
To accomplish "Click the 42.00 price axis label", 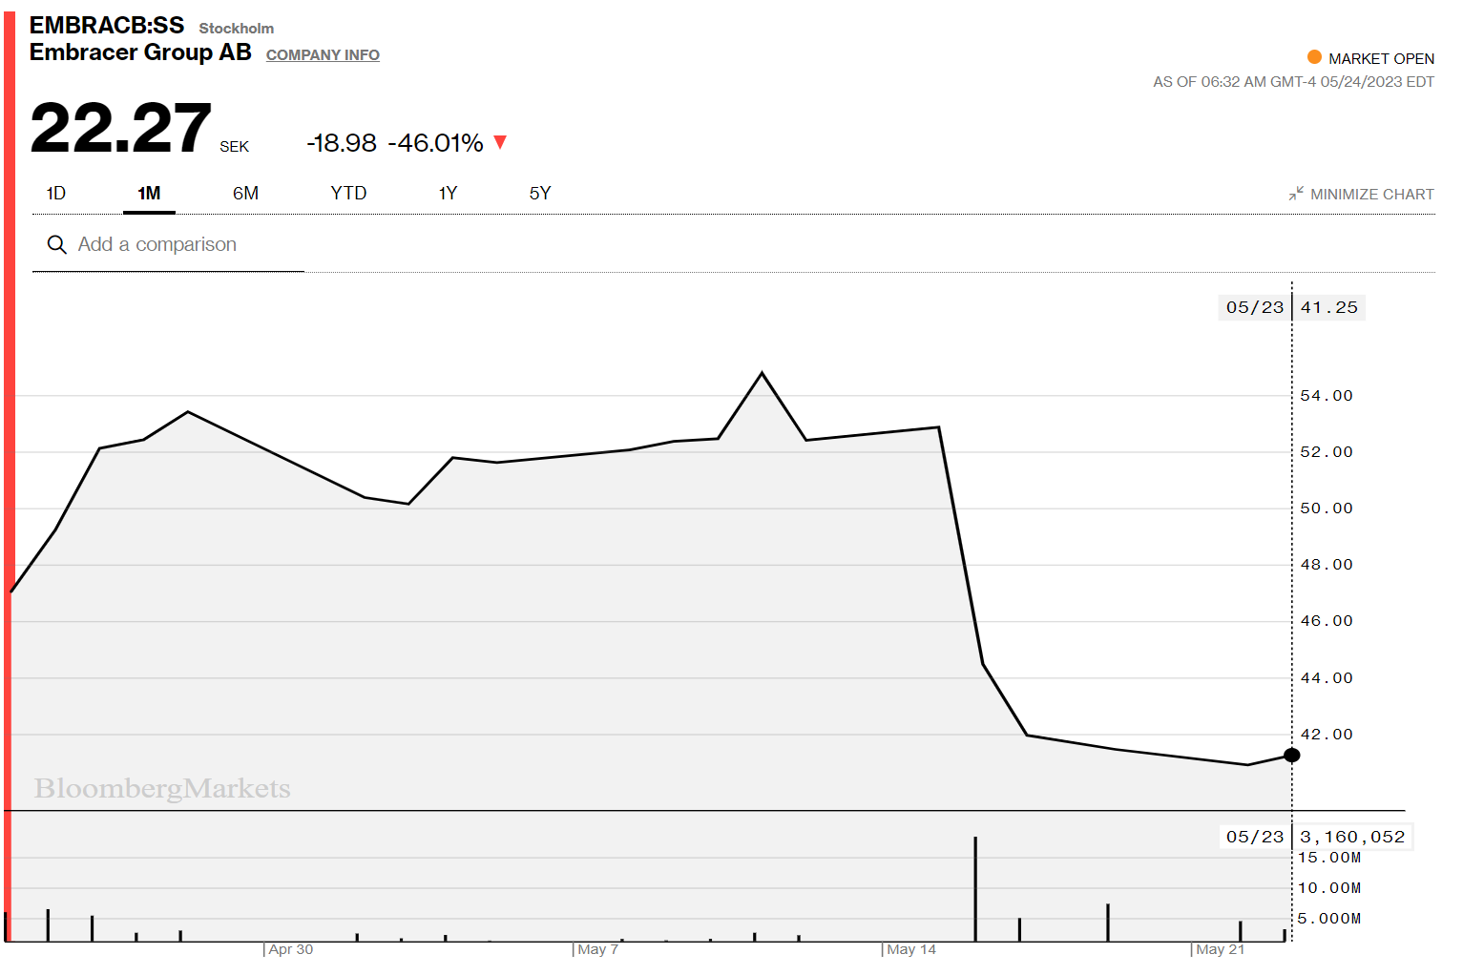I will pos(1327,735).
